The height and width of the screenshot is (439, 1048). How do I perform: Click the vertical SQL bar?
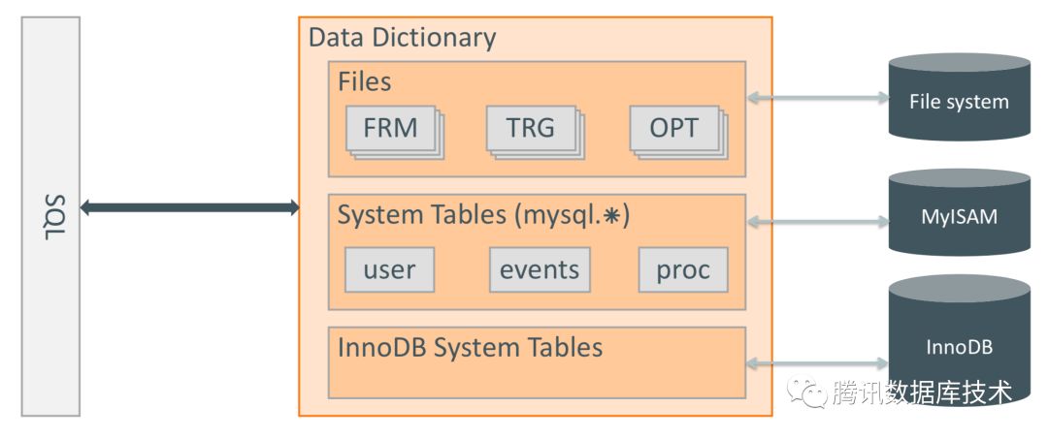(x=50, y=217)
